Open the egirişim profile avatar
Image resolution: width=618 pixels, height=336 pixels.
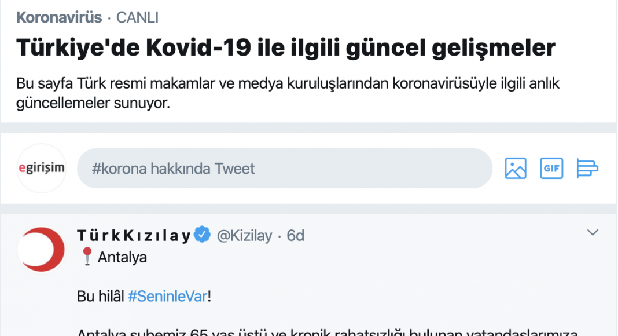[42, 168]
